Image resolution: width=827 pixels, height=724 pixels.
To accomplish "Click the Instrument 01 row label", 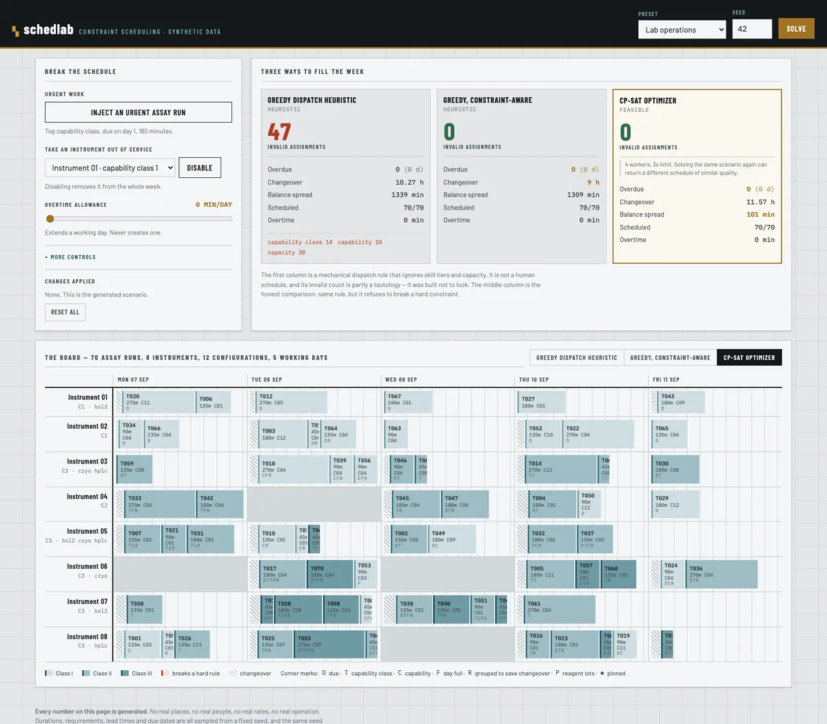I will coord(87,397).
